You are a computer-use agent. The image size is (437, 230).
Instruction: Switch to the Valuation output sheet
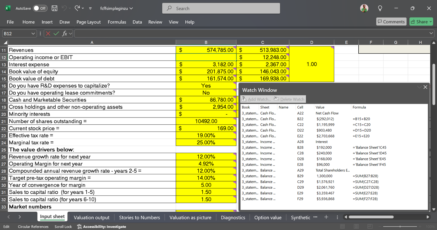pos(91,218)
